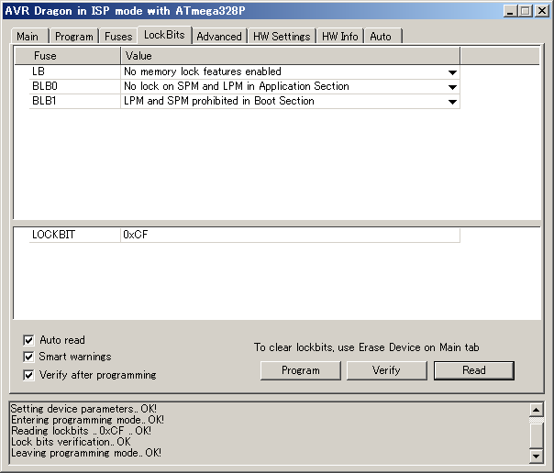Select the BLB1 fuse row label
This screenshot has width=554, height=473.
[44, 101]
